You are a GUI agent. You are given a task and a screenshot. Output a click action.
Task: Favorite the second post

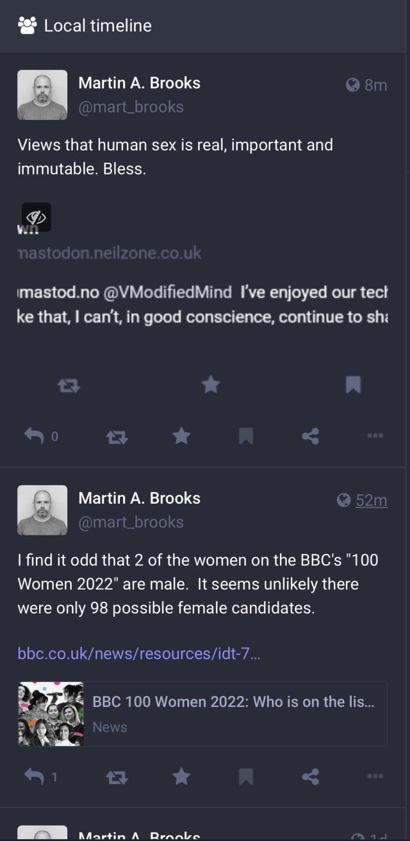click(x=181, y=776)
